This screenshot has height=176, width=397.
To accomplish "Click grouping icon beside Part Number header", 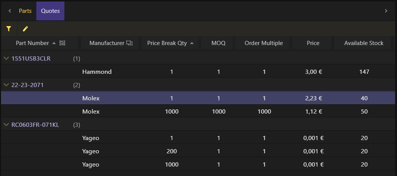I will pyautogui.click(x=62, y=43).
